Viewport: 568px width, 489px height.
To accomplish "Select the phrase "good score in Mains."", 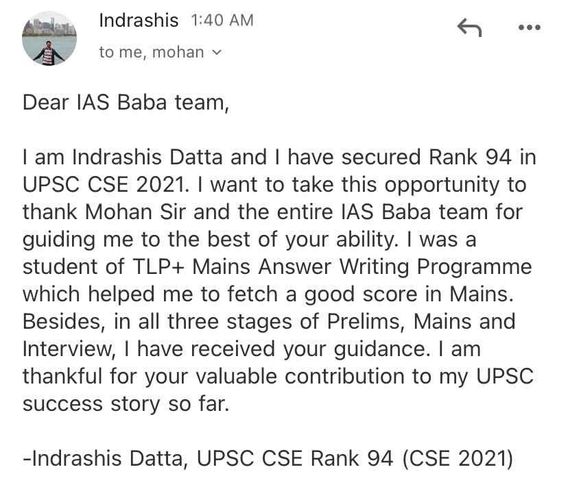I will pyautogui.click(x=409, y=294).
